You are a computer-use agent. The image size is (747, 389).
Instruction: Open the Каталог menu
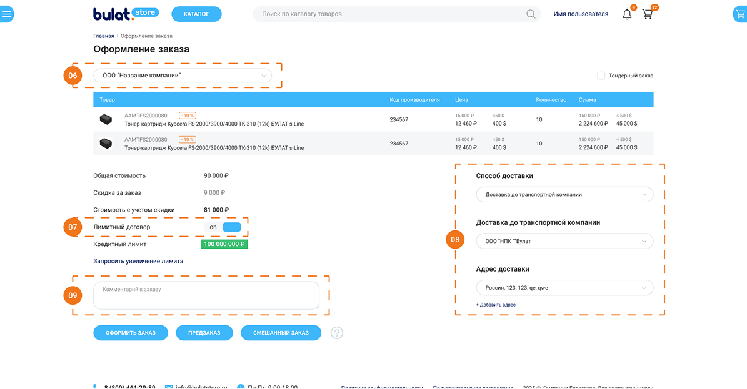(x=196, y=14)
